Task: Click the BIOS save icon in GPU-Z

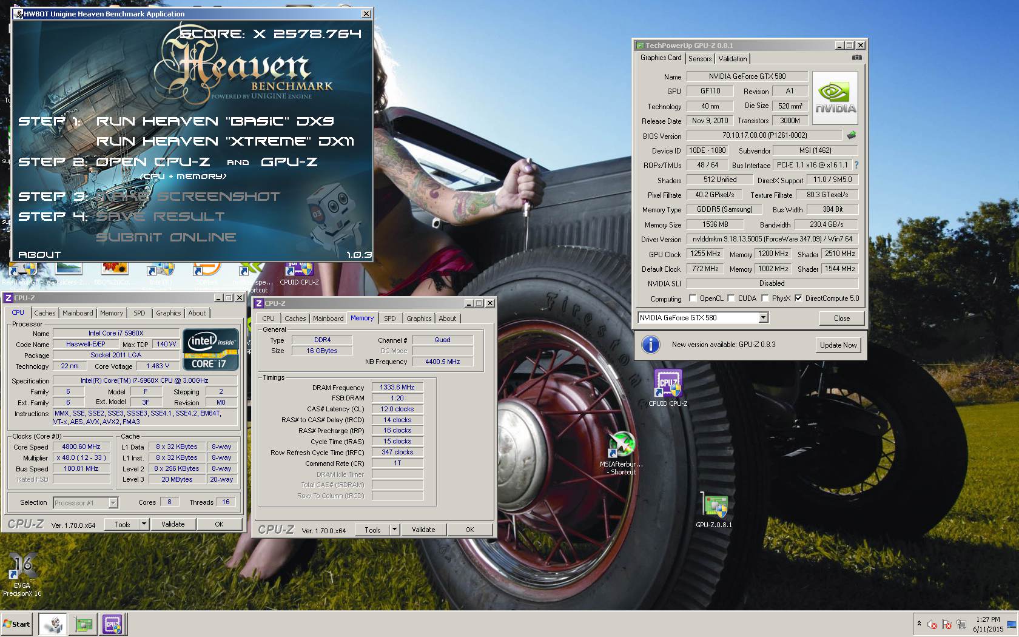Action: pos(852,135)
